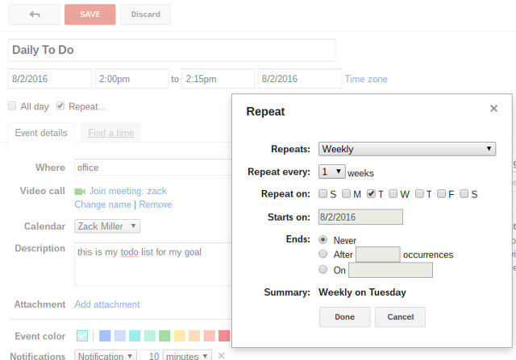Select the default checked event color swatch
This screenshot has width=516, height=360.
point(82,336)
